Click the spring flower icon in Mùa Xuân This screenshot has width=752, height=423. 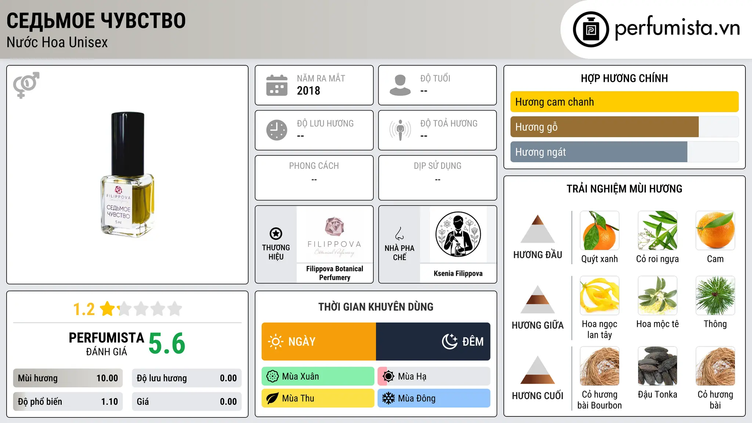tap(272, 376)
